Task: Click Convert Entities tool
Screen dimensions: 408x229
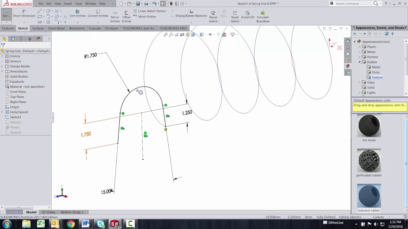Action: pos(98,13)
